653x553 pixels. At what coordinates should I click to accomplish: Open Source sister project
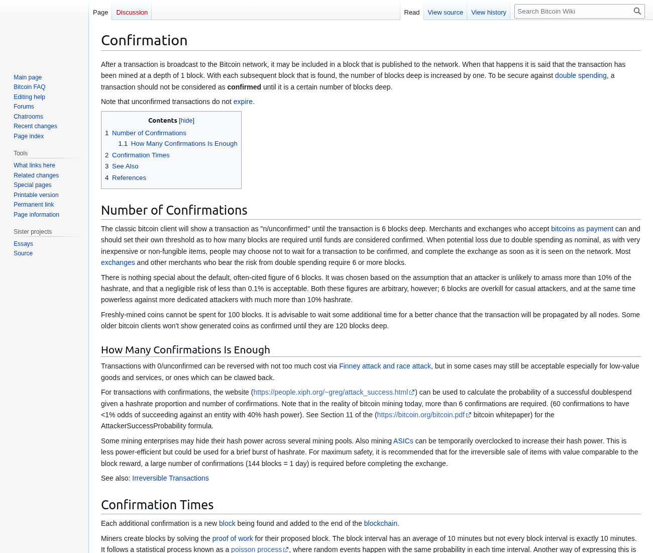click(x=23, y=253)
